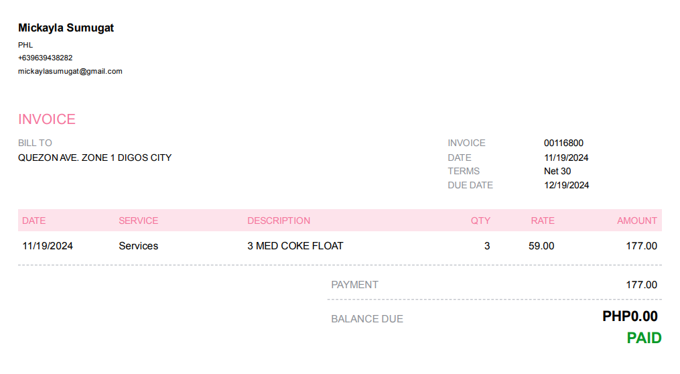680x374 pixels.
Task: Click the Services cell in the table row
Action: pyautogui.click(x=139, y=246)
